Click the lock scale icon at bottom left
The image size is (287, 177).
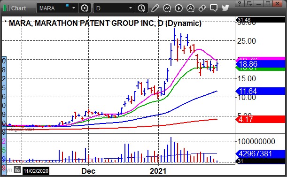click(17, 170)
